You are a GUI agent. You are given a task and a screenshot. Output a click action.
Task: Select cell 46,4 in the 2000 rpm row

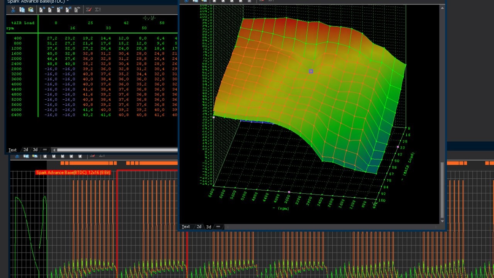(x=52, y=59)
